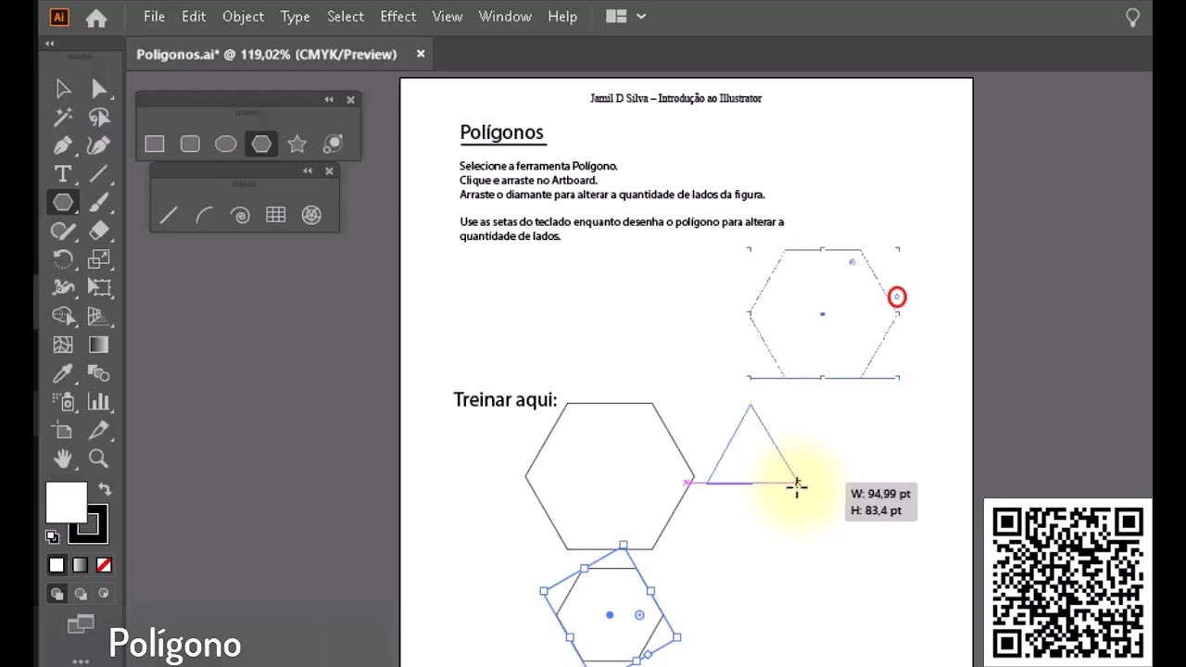Pick Line Segment in the floating line panel
This screenshot has width=1186, height=667.
click(169, 215)
